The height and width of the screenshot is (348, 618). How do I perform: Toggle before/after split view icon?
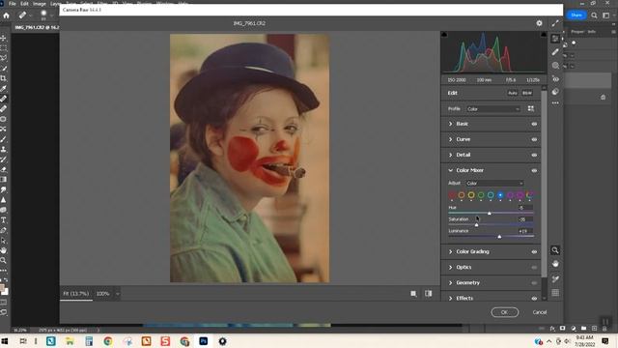[429, 294]
